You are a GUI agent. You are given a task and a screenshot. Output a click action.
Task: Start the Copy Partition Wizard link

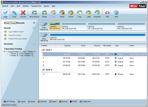[16, 32]
